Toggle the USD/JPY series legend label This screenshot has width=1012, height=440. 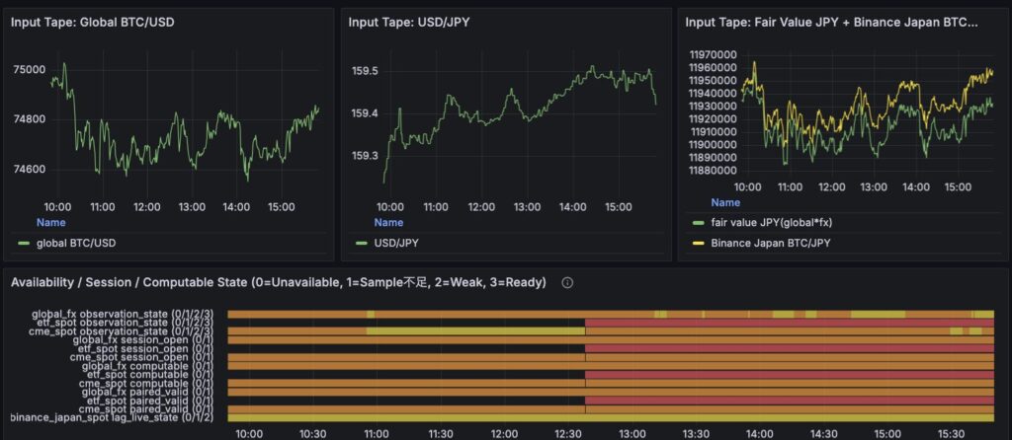tap(400, 243)
